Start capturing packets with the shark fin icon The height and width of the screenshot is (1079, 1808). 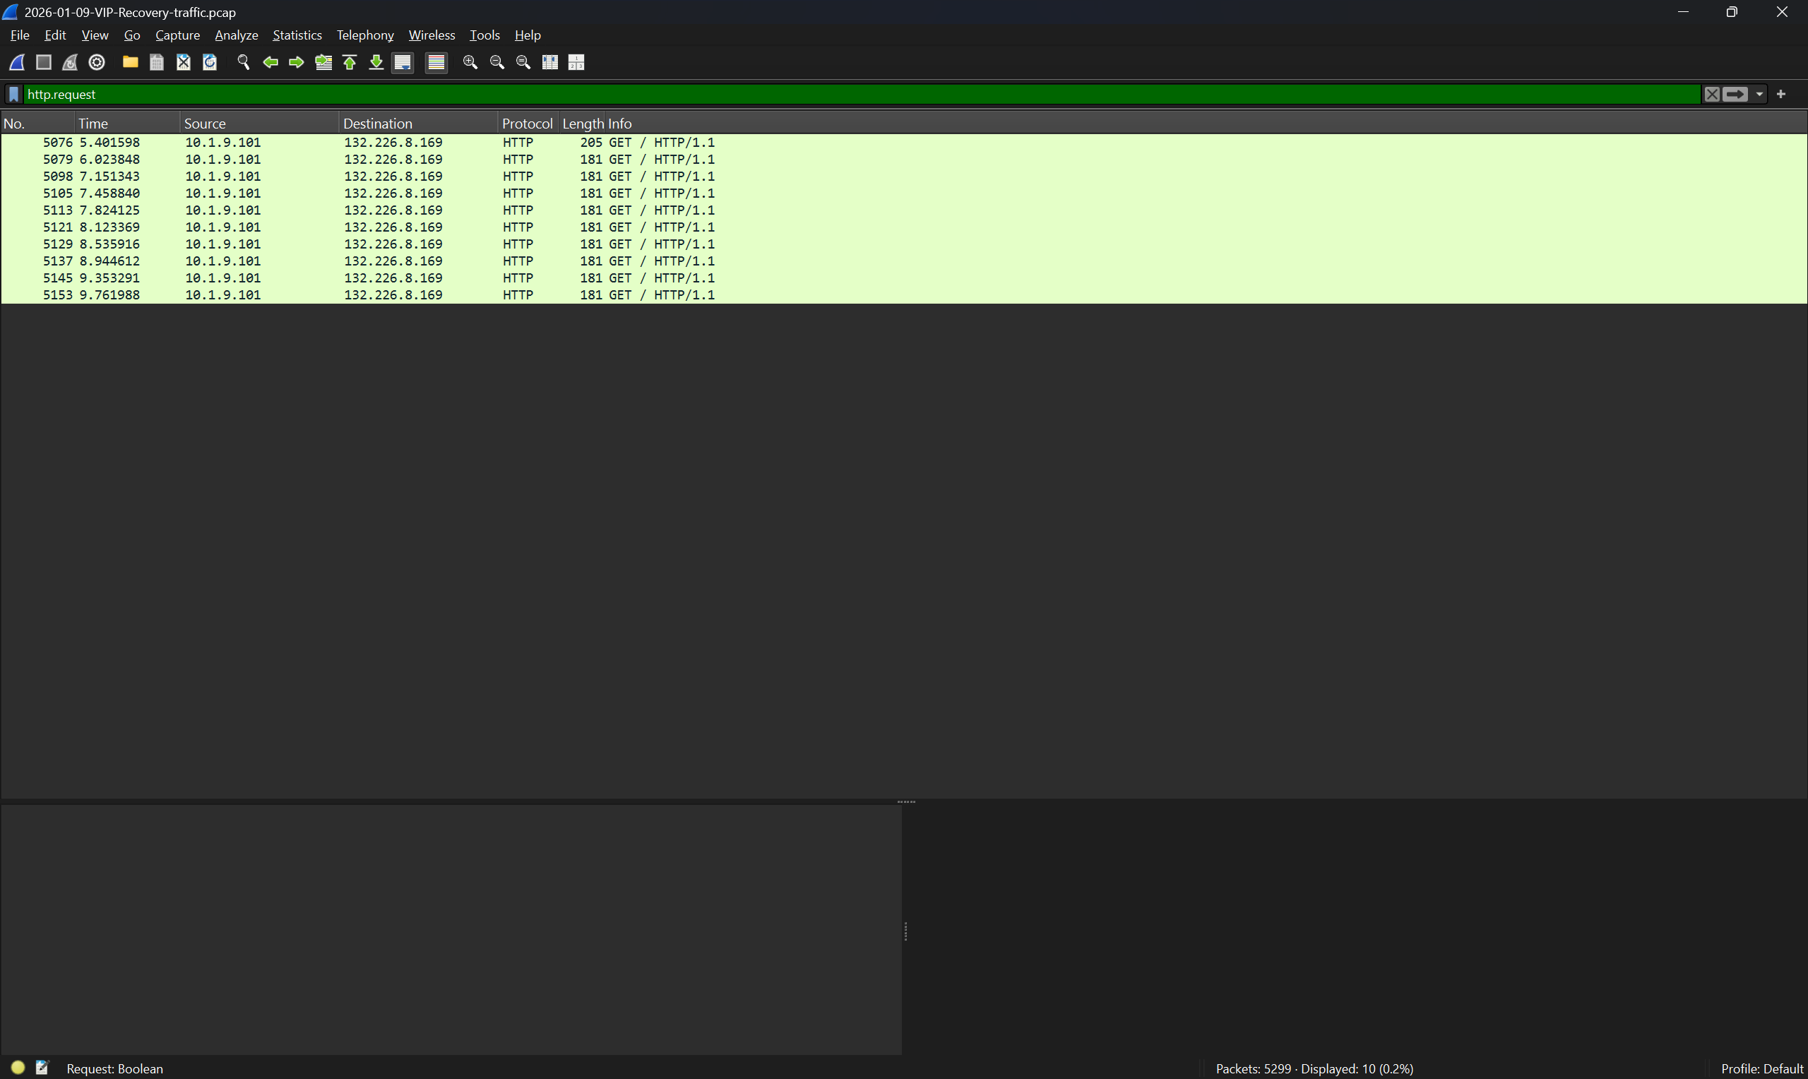pyautogui.click(x=17, y=63)
